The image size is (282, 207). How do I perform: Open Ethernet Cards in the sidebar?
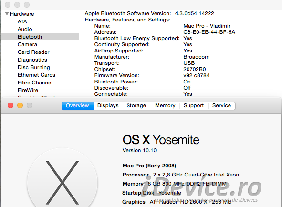(x=37, y=75)
